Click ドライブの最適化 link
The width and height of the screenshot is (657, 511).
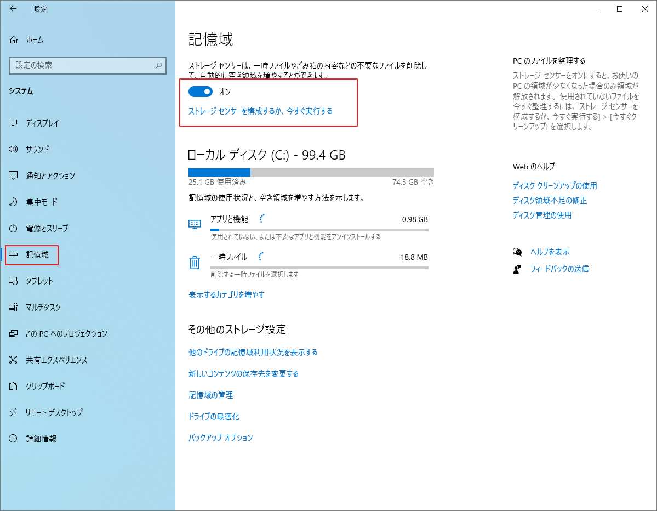point(214,416)
